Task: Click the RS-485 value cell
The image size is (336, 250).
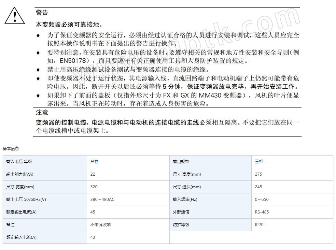Action: click(x=292, y=212)
